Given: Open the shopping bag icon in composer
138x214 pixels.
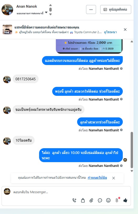Looking at the screenshot, I should click(83, 200).
